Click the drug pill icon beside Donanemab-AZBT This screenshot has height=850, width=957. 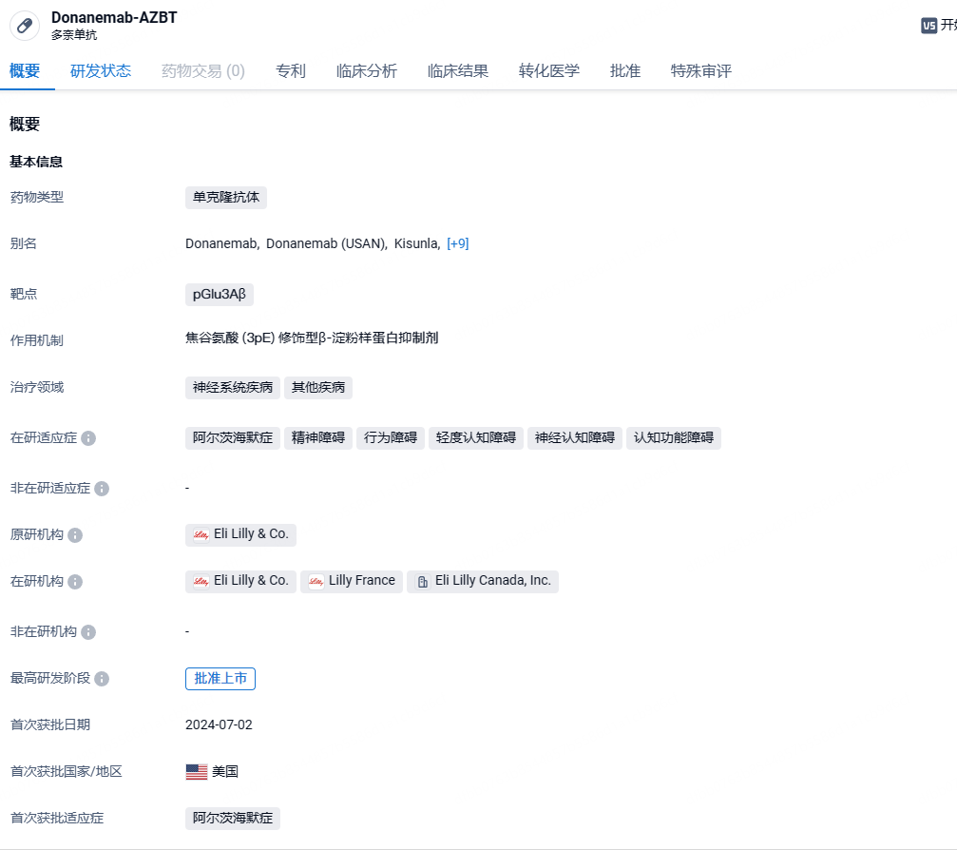(x=25, y=26)
